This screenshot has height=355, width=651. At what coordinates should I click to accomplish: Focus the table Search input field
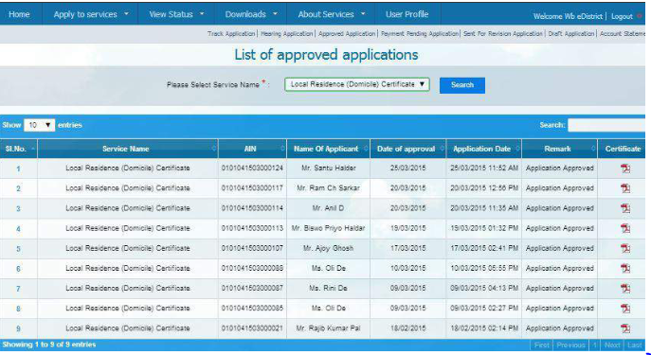pos(606,125)
